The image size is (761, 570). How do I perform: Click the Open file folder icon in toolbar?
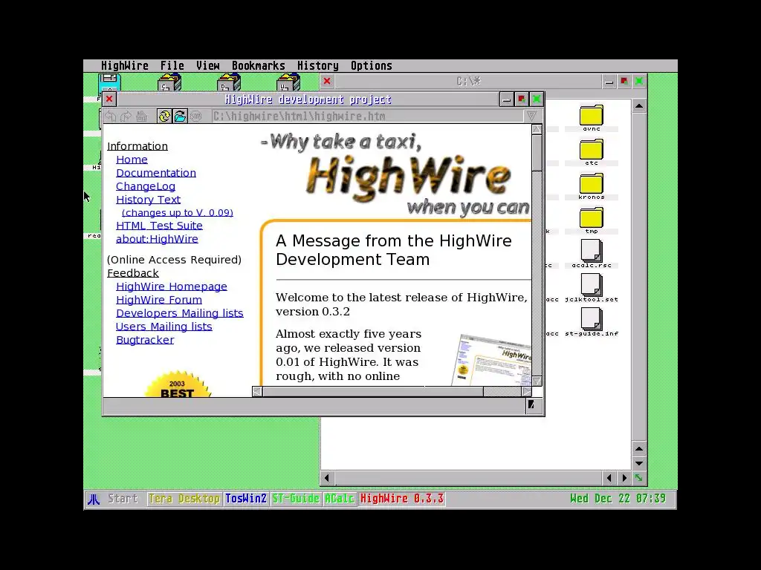click(180, 117)
